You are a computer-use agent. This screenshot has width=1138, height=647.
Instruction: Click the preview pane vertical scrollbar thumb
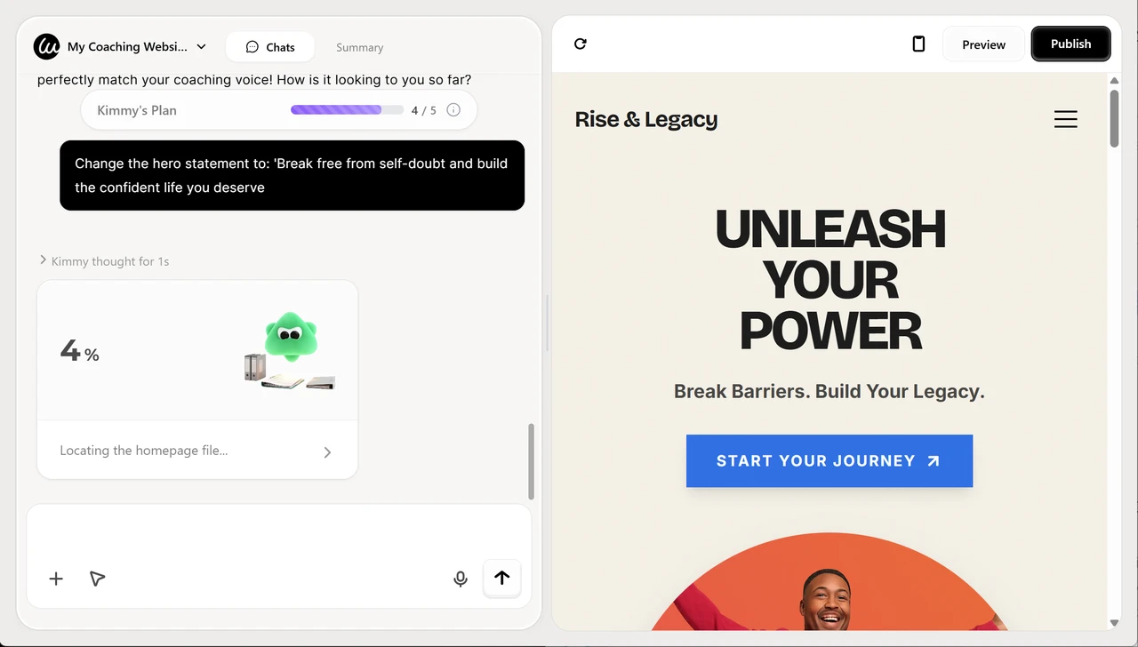1114,118
